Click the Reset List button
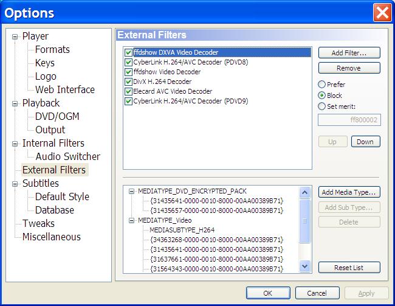 tap(349, 268)
